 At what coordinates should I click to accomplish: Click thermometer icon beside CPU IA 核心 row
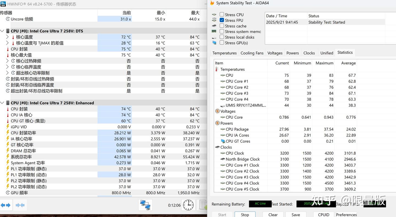point(8,115)
